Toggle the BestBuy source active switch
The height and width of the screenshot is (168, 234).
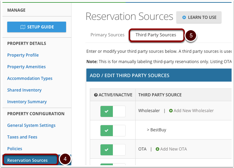(113, 131)
